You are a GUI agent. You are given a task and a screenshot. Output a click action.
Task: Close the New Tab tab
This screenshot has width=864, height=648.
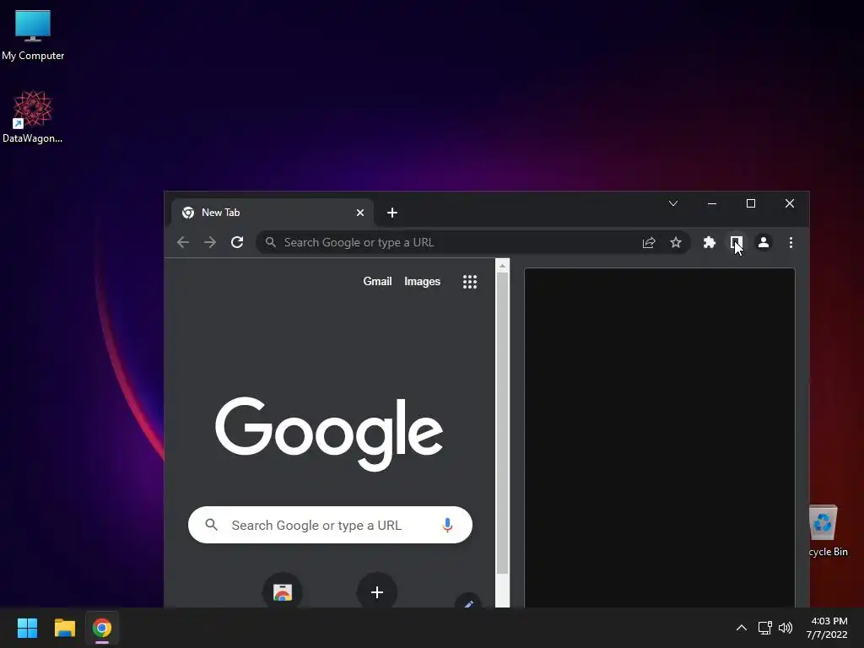click(359, 213)
